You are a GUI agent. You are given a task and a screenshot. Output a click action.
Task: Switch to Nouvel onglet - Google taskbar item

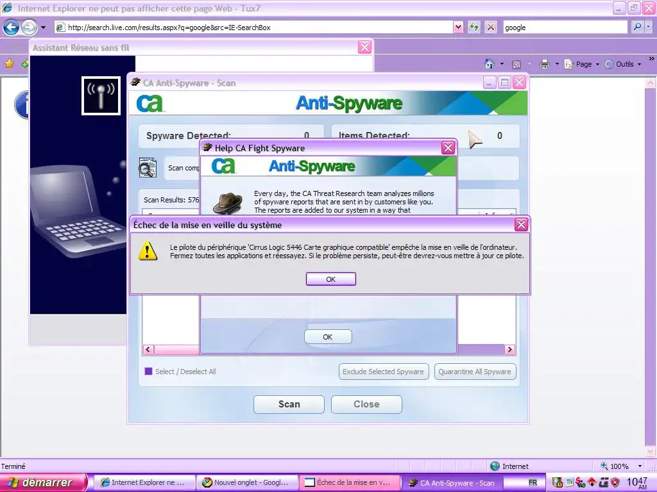coord(246,482)
